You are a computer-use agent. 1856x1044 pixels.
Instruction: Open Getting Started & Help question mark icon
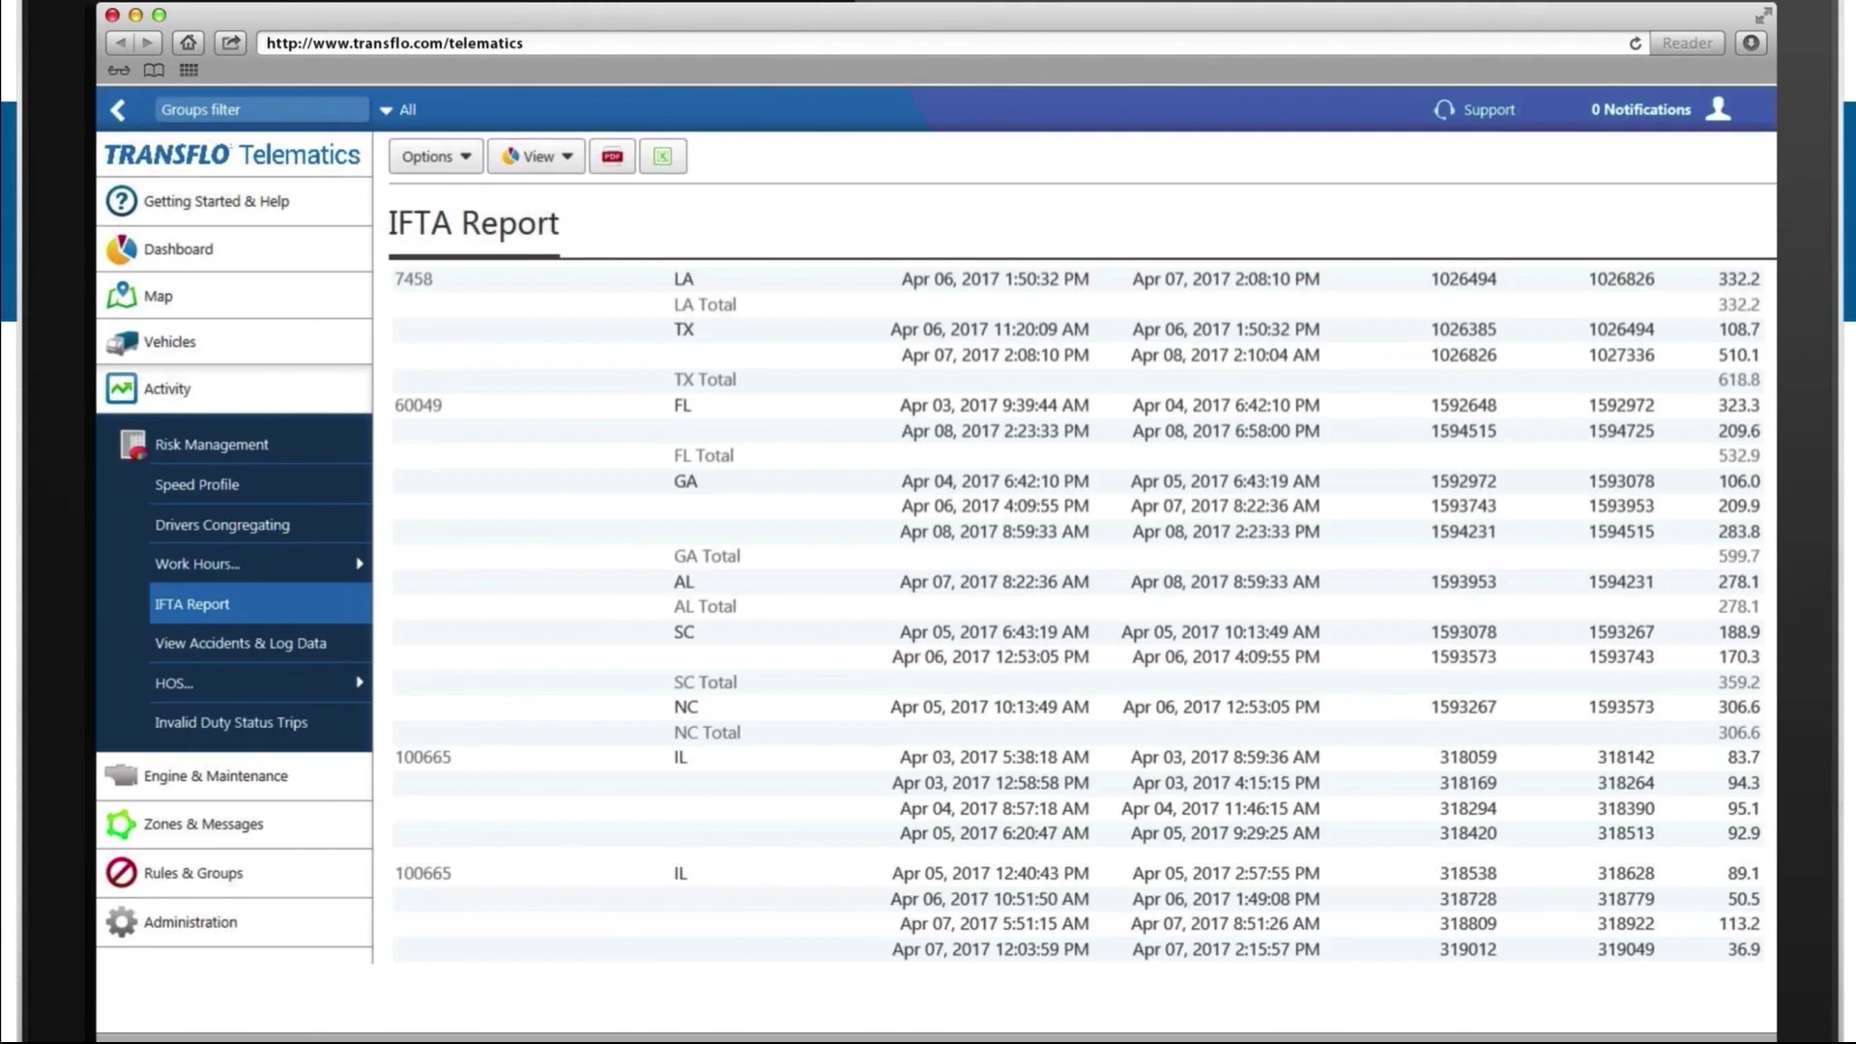[122, 201]
